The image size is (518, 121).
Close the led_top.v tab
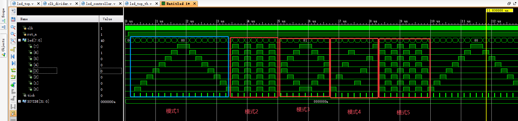pyautogui.click(x=38, y=4)
